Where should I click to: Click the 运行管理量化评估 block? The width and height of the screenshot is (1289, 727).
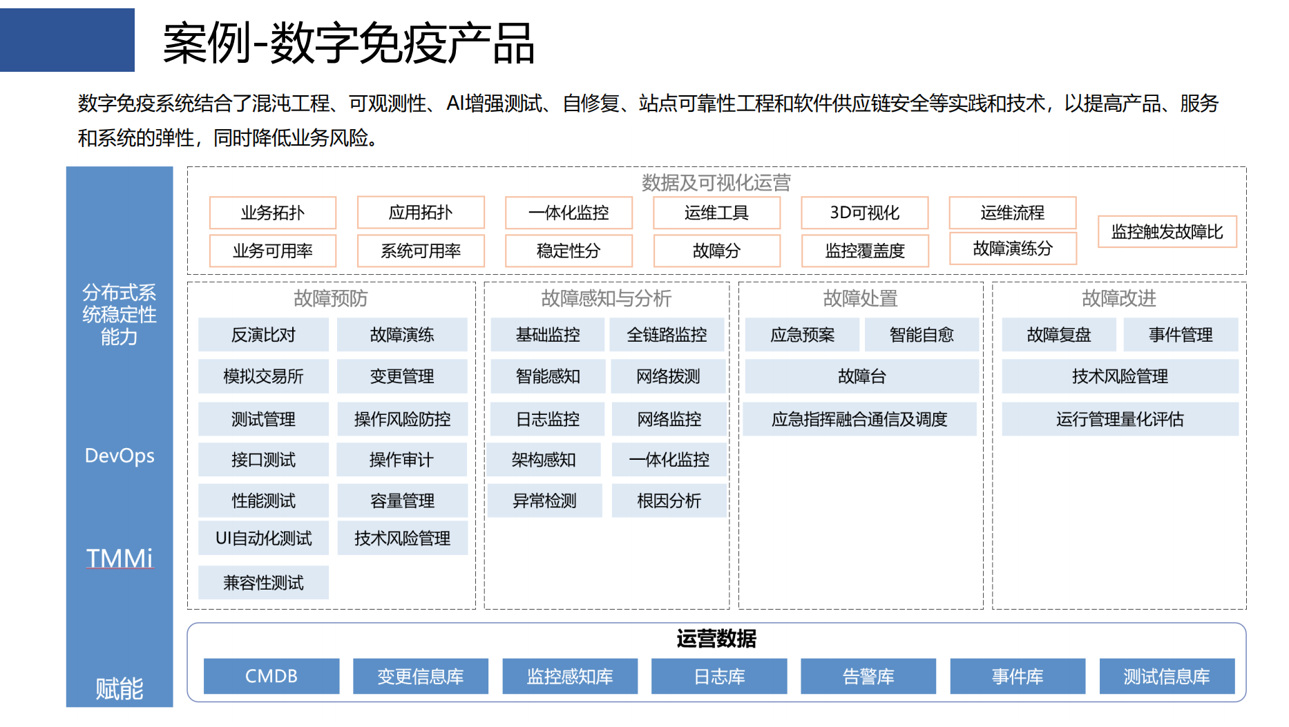(1119, 419)
